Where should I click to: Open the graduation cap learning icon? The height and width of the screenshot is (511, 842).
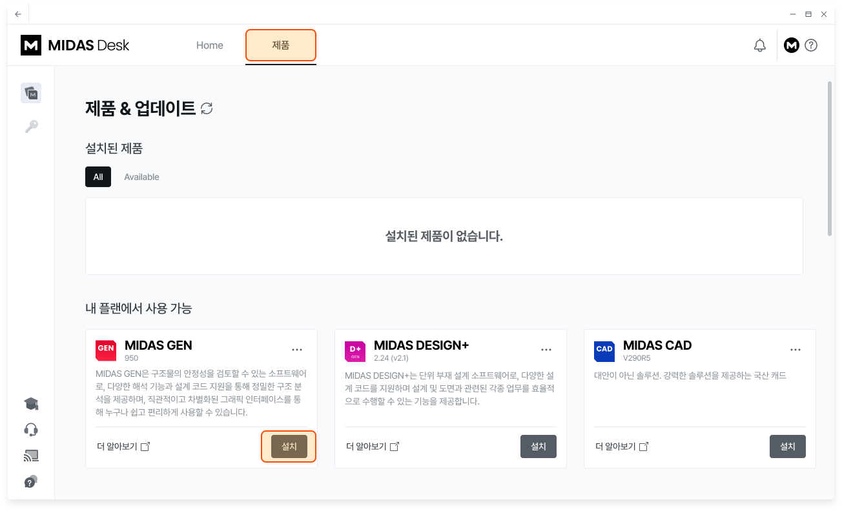pos(31,404)
